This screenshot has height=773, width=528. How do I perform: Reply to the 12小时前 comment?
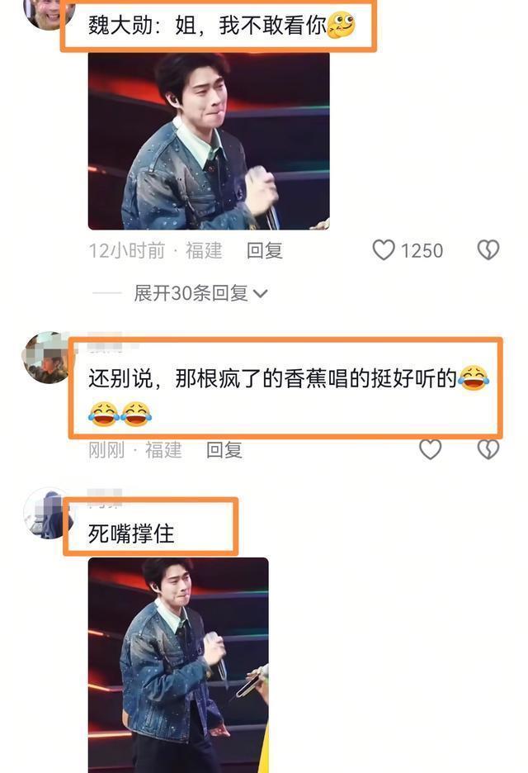265,250
